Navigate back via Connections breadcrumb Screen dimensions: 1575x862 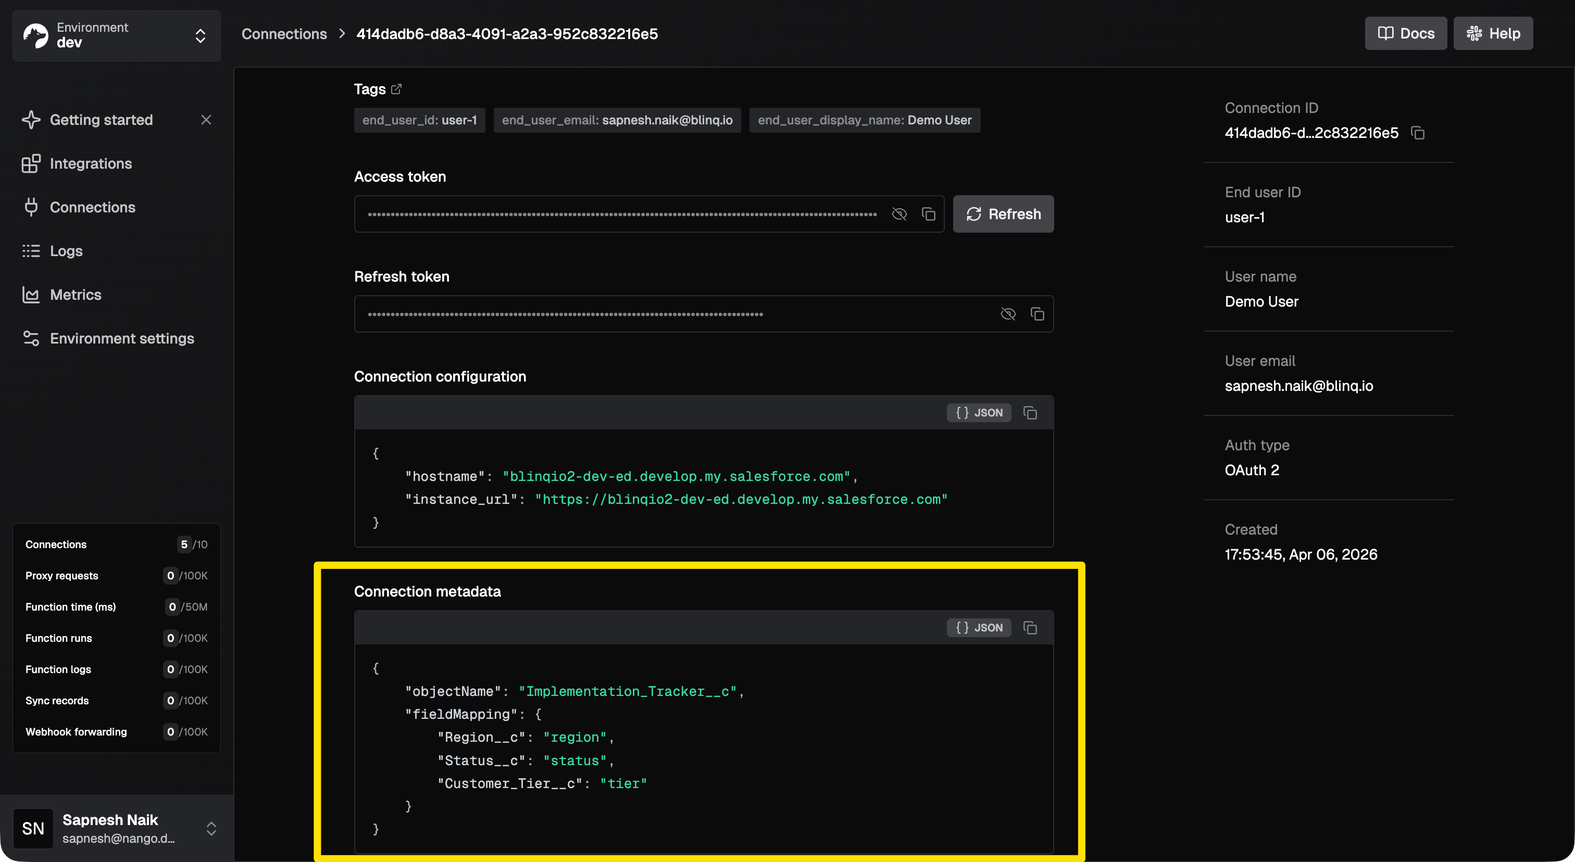[284, 34]
